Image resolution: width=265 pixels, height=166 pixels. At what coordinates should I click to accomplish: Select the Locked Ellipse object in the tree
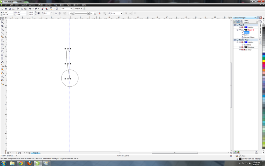(249, 37)
